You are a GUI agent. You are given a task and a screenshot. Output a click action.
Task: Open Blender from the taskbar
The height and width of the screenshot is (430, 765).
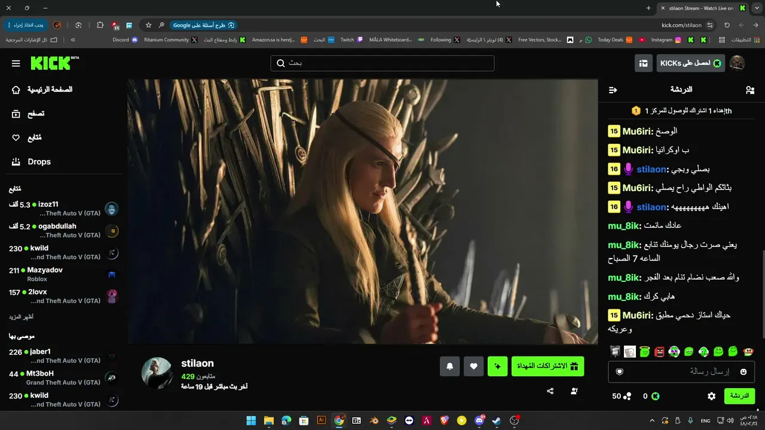374,420
